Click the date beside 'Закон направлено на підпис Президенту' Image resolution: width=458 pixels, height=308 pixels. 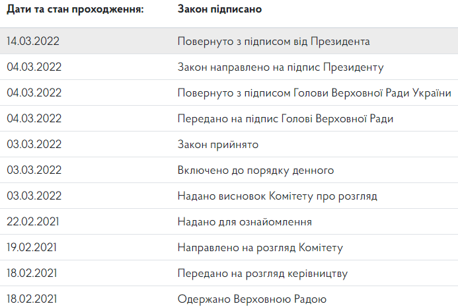[x=34, y=67]
